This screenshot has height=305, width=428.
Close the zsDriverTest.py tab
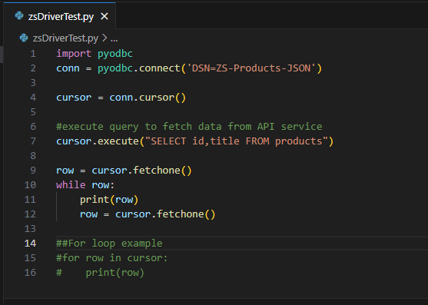[x=105, y=17]
